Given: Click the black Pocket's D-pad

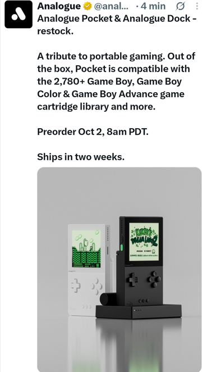Looking at the screenshot, I should point(132,279).
